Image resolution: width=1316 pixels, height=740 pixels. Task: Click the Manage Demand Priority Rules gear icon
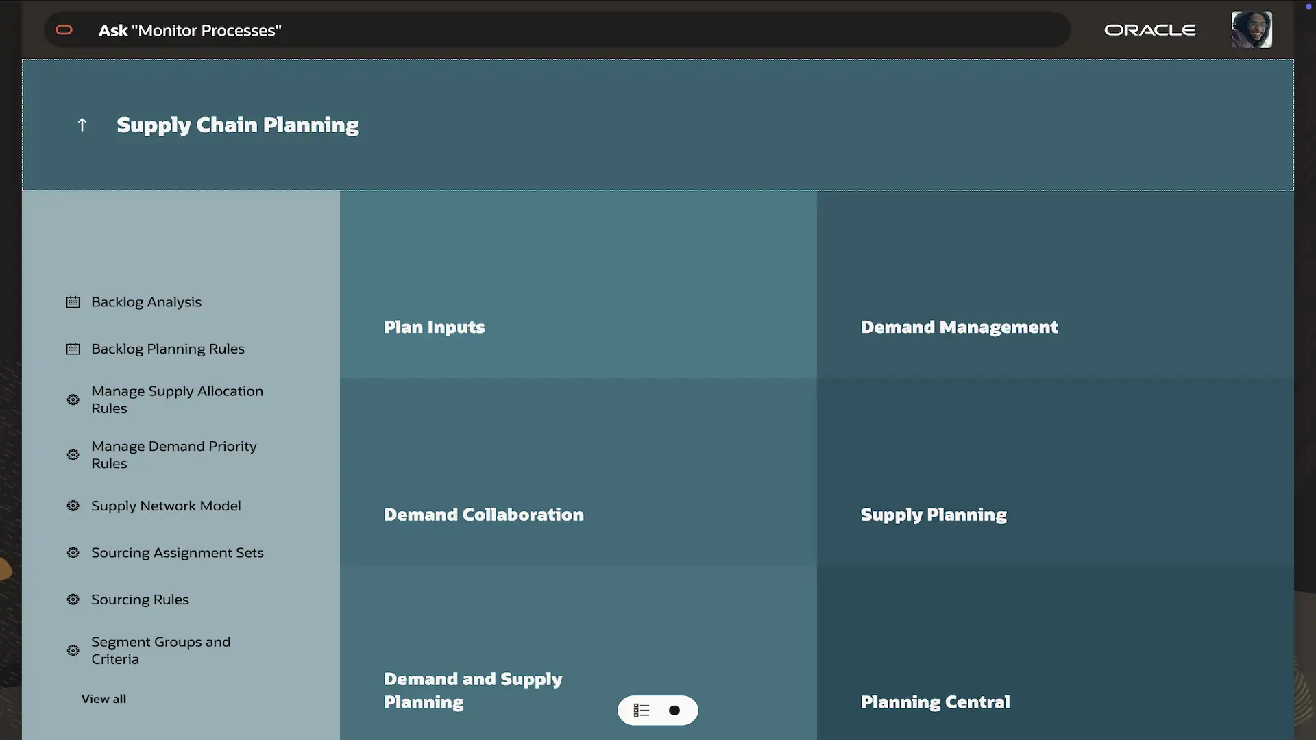(73, 455)
